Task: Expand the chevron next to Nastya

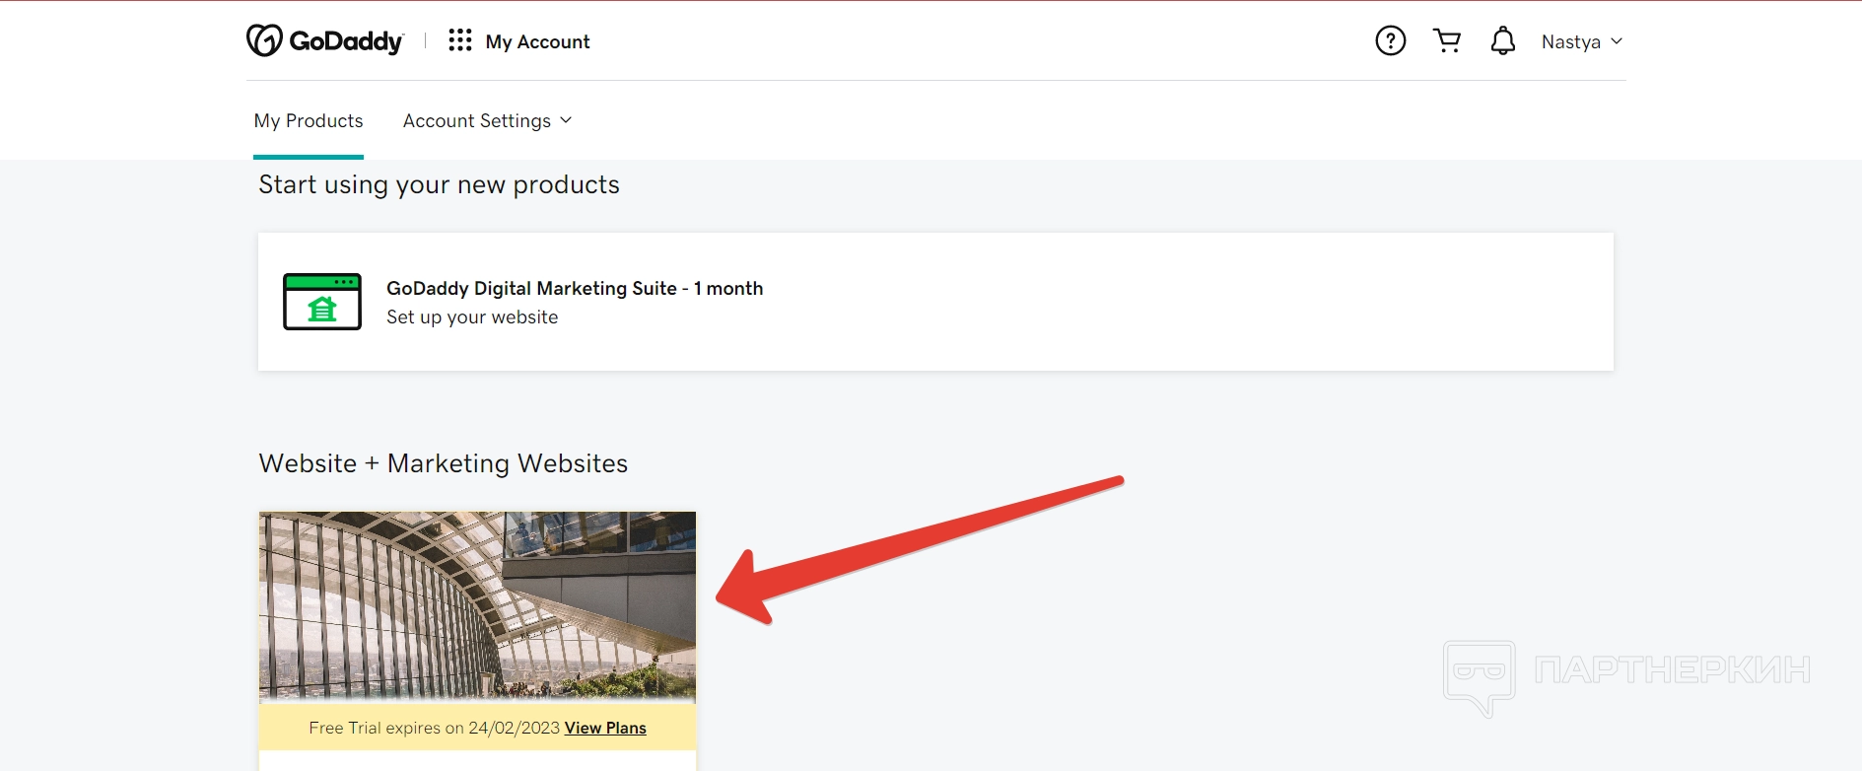Action: point(1617,41)
